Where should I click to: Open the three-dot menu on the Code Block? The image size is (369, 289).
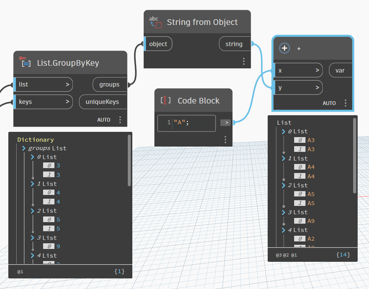pos(225,139)
